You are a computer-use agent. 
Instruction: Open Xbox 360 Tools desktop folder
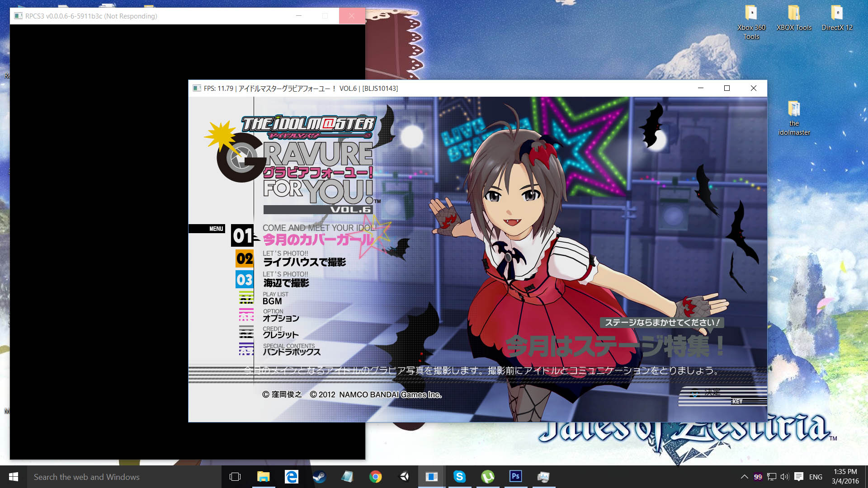[751, 23]
